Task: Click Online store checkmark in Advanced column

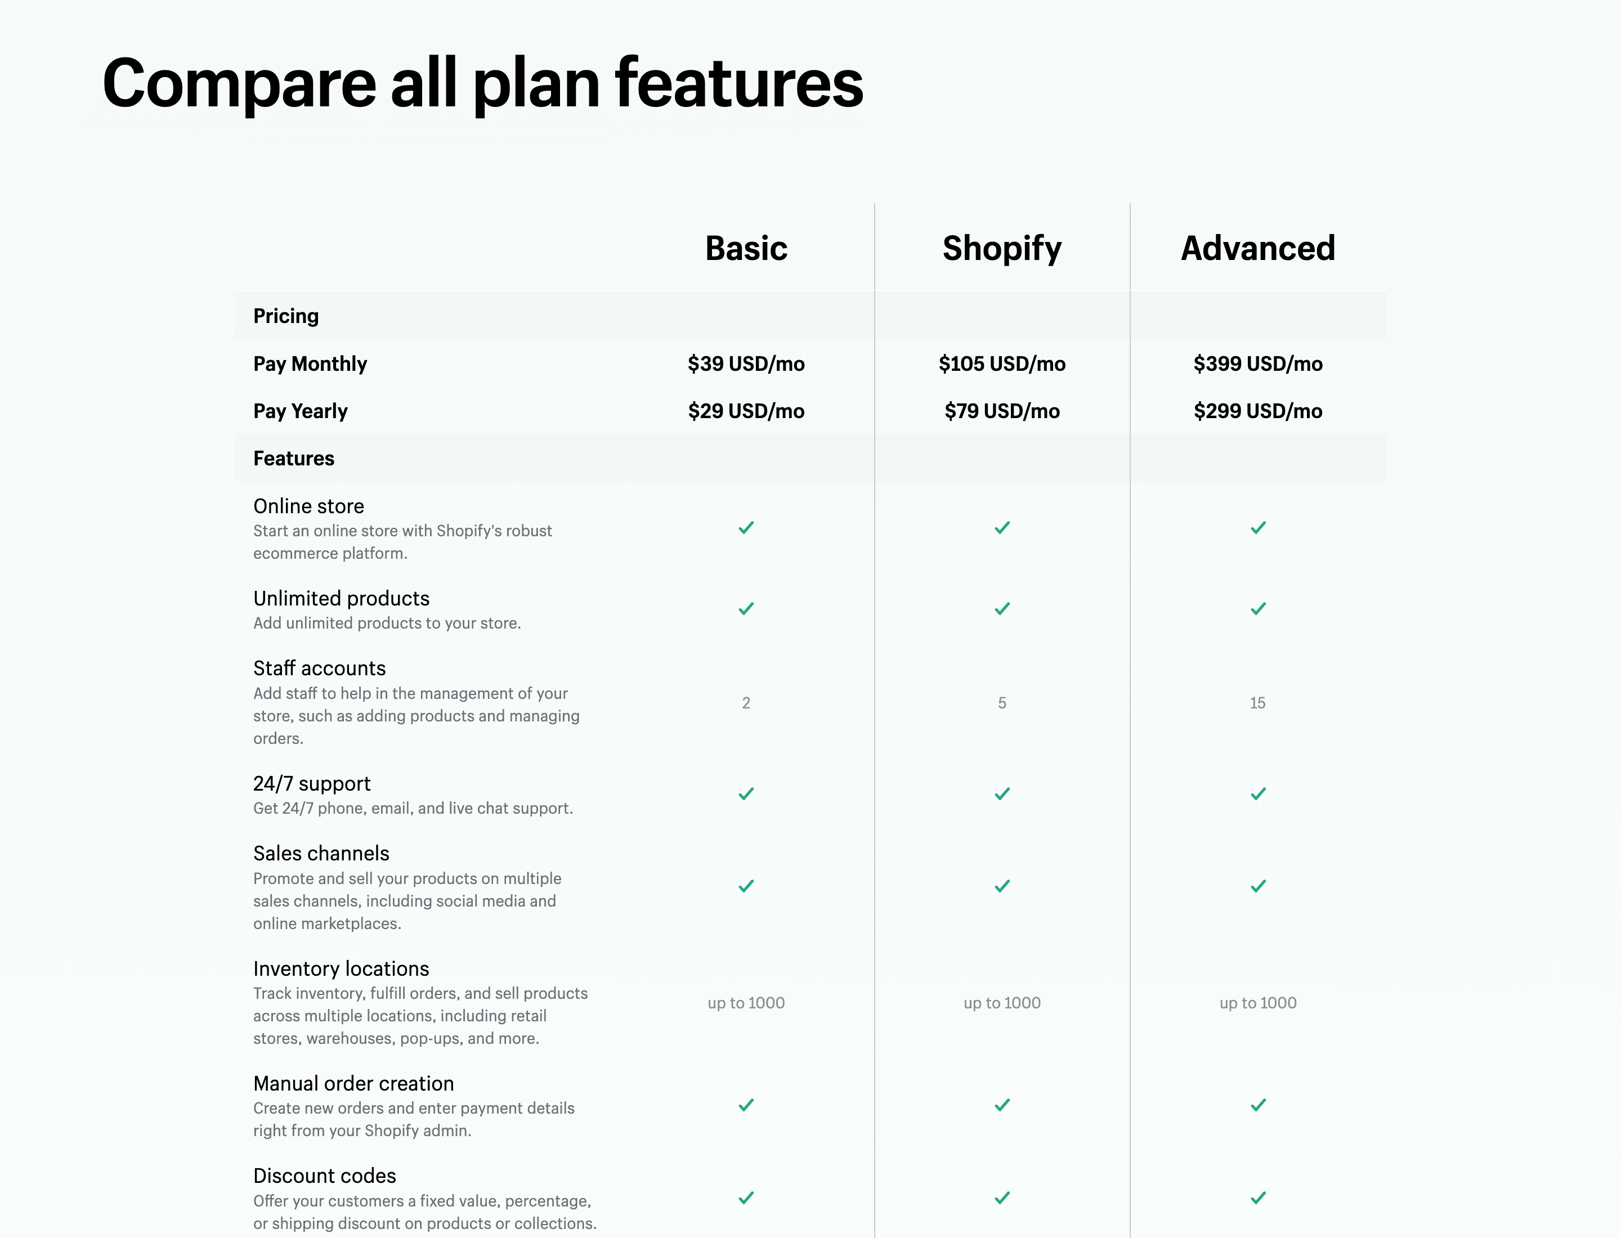Action: [1257, 528]
